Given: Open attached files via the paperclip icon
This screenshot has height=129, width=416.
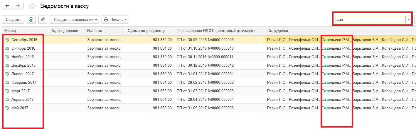Looking at the screenshot, I should [x=43, y=20].
